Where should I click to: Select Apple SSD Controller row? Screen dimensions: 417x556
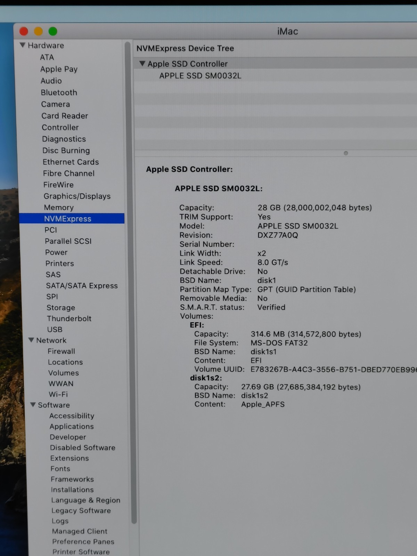click(275, 64)
